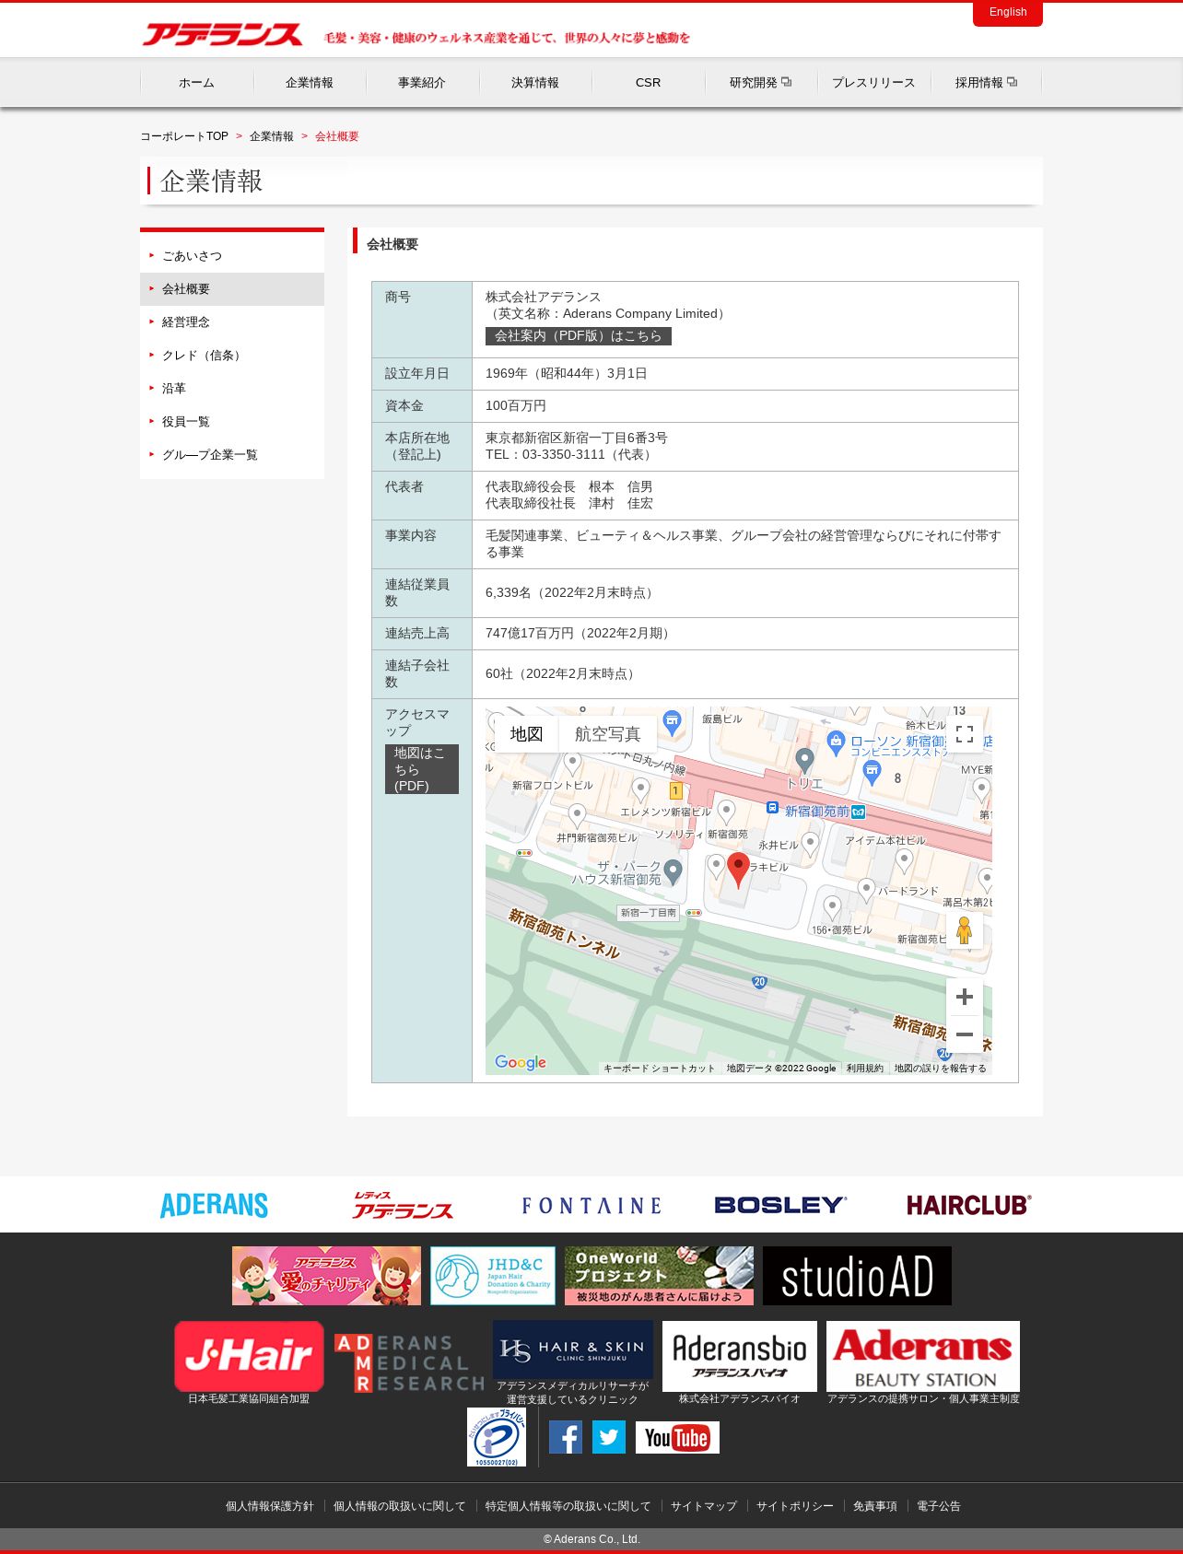
Task: Open 個人情報の取扱いに関して footer link
Action: tap(400, 1506)
